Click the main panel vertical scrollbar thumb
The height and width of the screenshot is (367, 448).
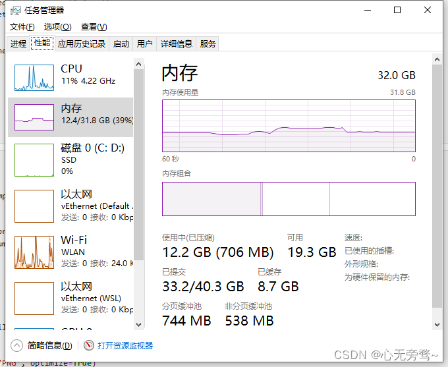click(437, 186)
